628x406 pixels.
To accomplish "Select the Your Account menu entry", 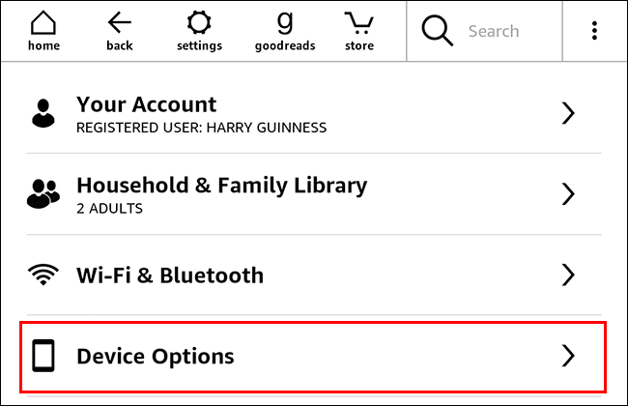I will point(147,104).
